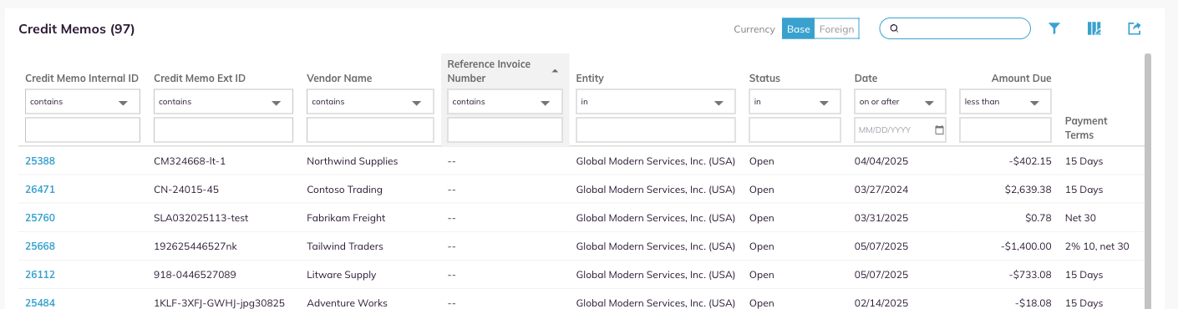Click the search magnifier icon
This screenshot has width=1178, height=309.
893,28
